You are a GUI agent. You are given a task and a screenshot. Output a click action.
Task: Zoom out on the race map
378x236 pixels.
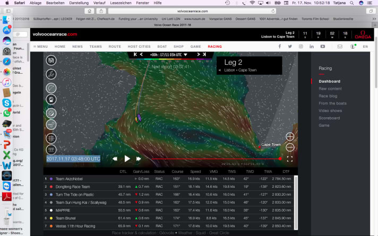290,147
